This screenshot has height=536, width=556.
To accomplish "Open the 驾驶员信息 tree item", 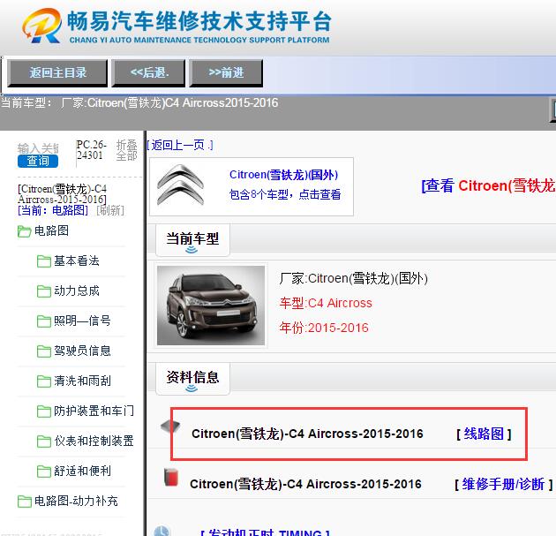I will 82,351.
